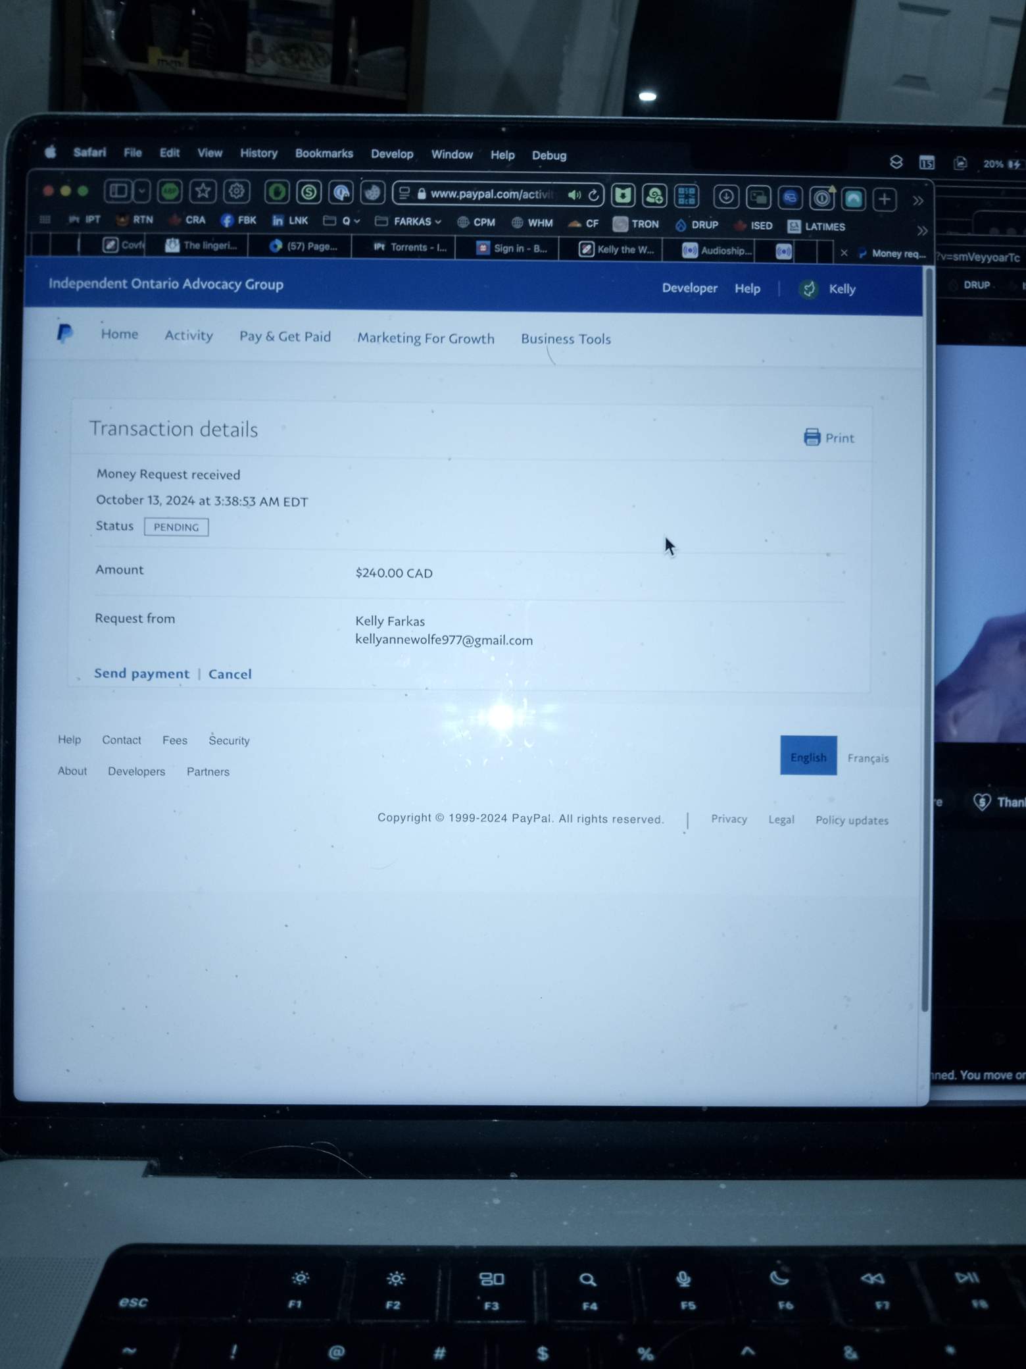Open the RTN bookmark

tap(134, 220)
